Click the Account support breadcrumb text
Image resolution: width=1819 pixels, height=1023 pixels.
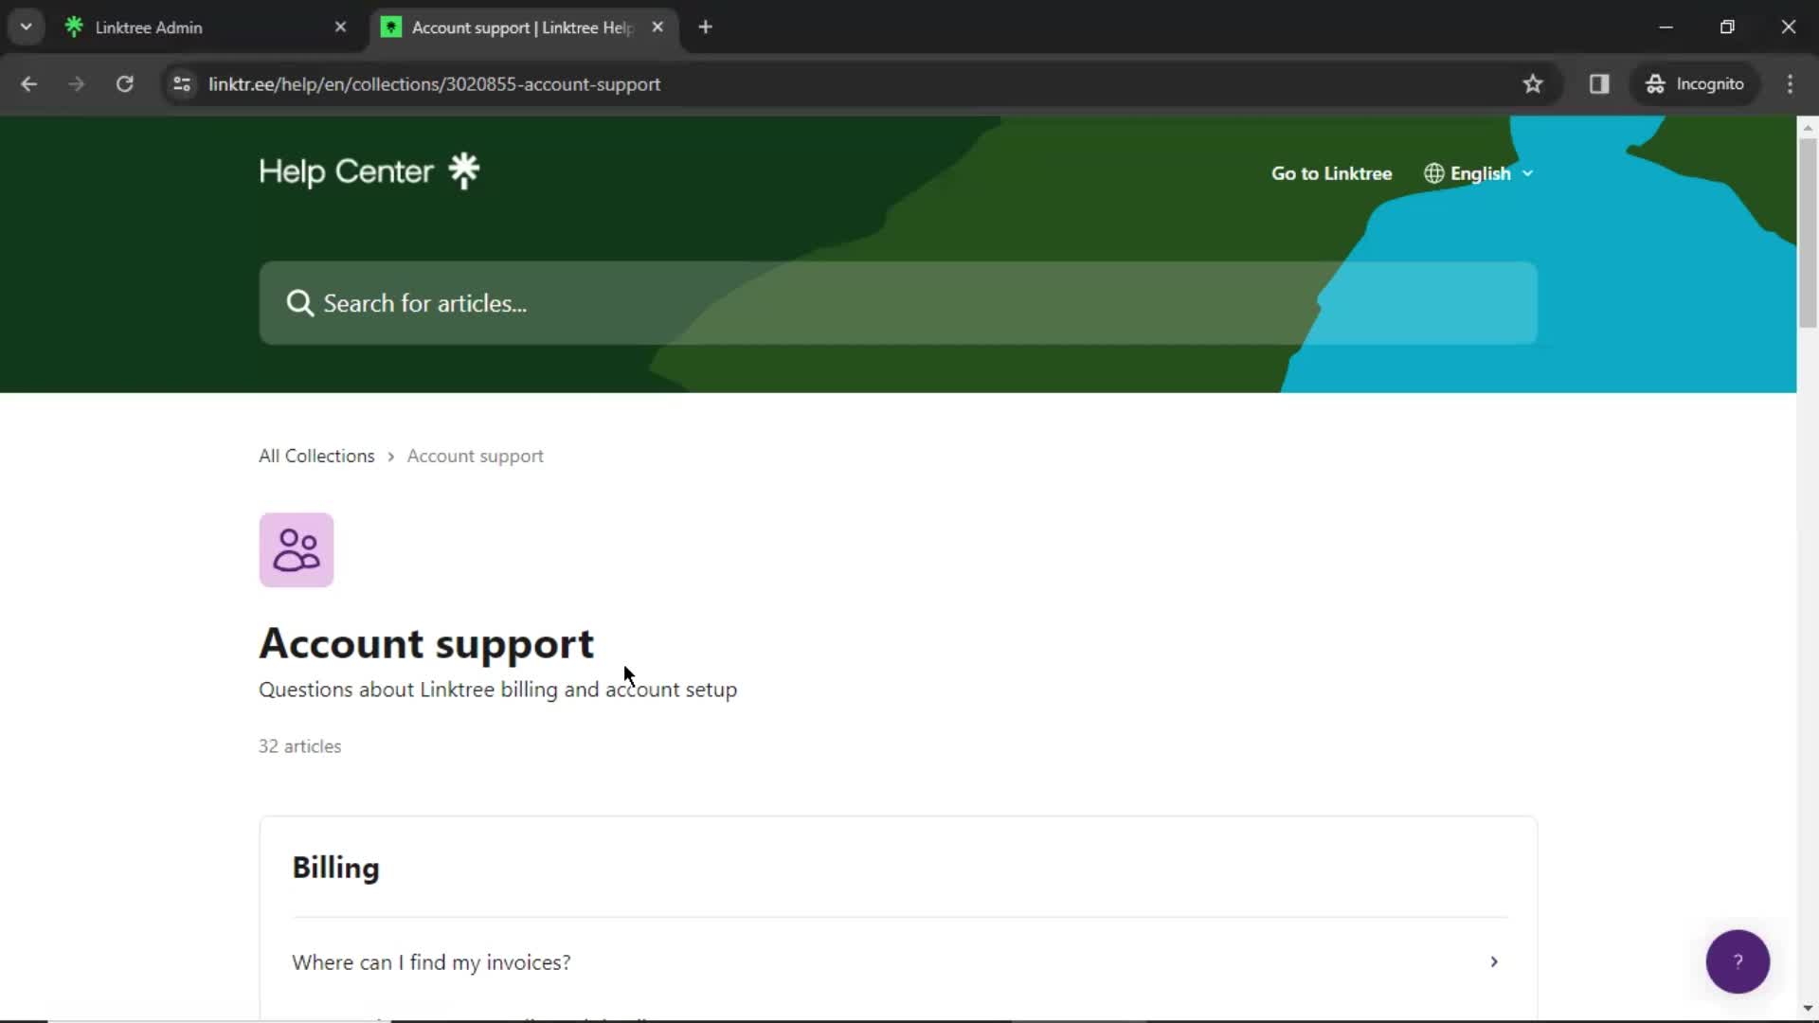pos(476,456)
